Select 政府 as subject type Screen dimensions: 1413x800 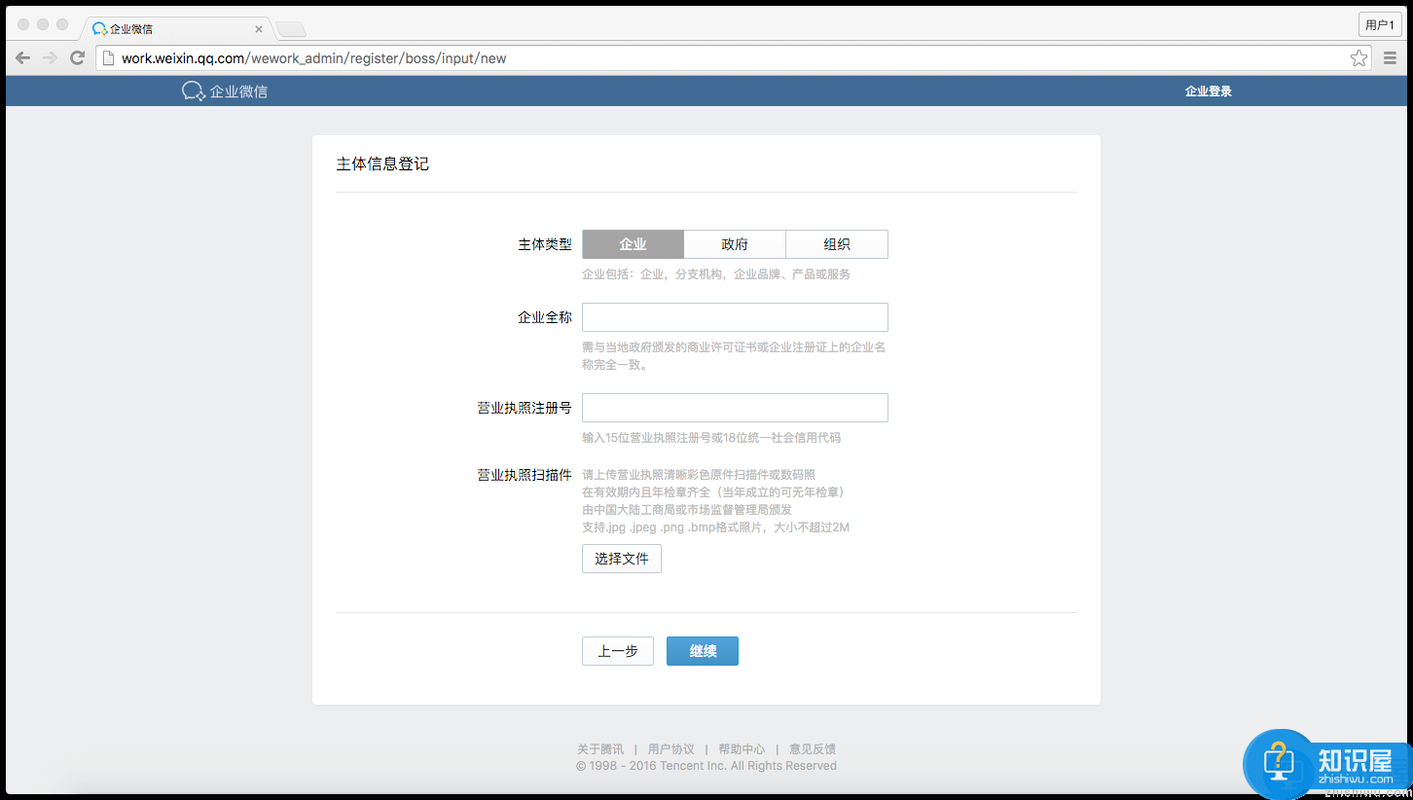click(735, 244)
